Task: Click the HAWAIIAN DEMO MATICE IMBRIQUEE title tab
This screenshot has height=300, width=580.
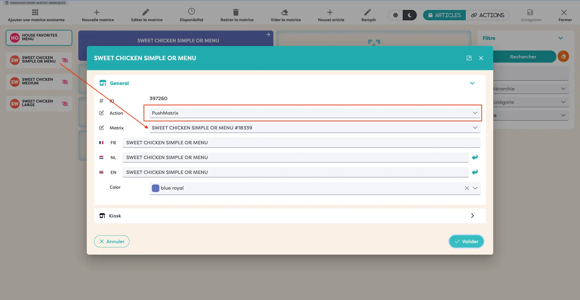Action: point(36,3)
